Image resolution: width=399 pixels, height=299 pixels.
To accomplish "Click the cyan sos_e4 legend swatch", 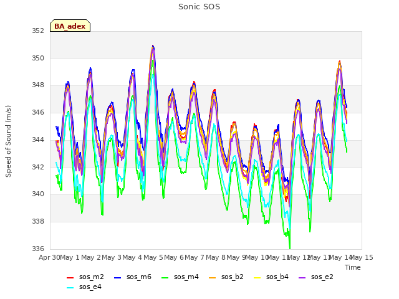I will (x=70, y=288).
